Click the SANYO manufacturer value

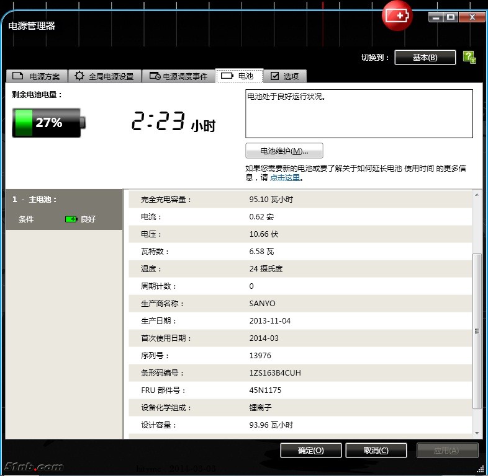pos(262,304)
